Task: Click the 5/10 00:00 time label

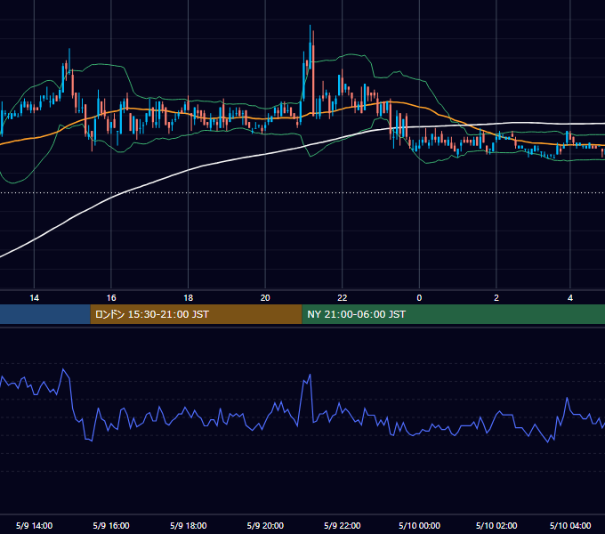Action: pos(419,525)
